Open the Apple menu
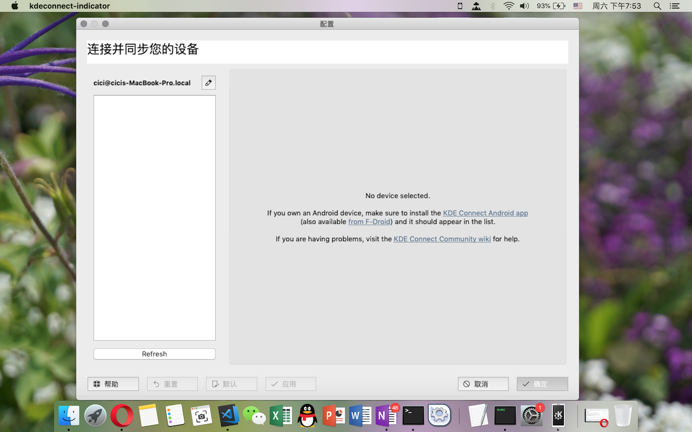 15,6
